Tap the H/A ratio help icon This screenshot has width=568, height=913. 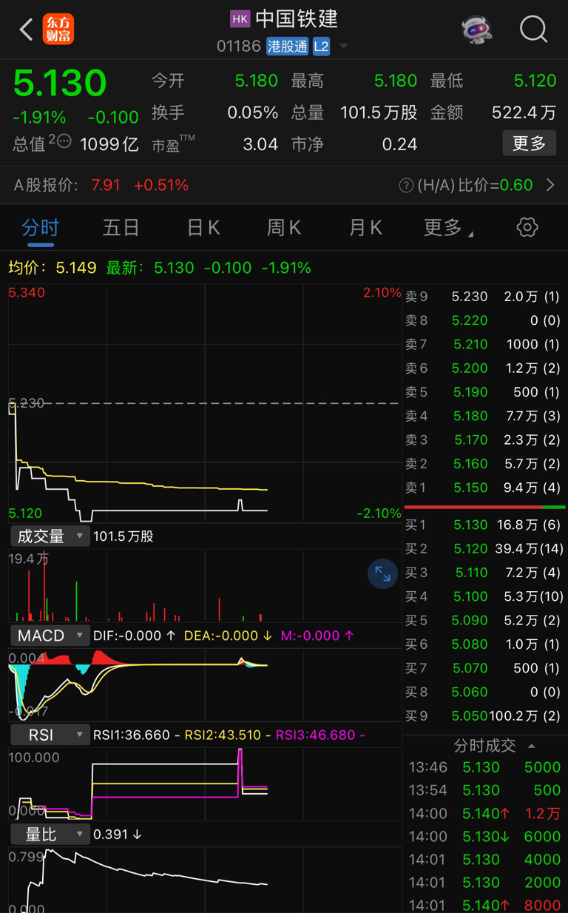[x=405, y=186]
